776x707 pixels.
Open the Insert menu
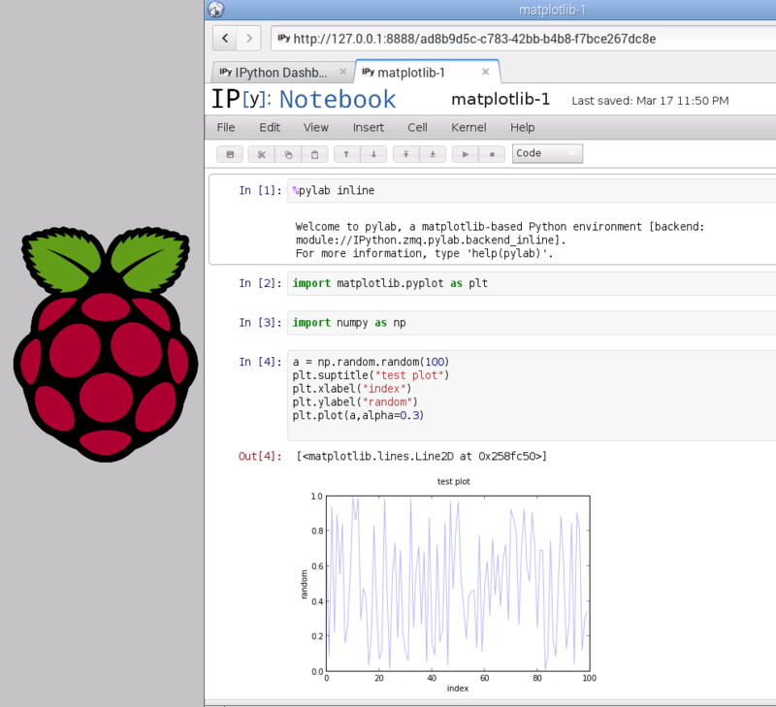(x=369, y=128)
